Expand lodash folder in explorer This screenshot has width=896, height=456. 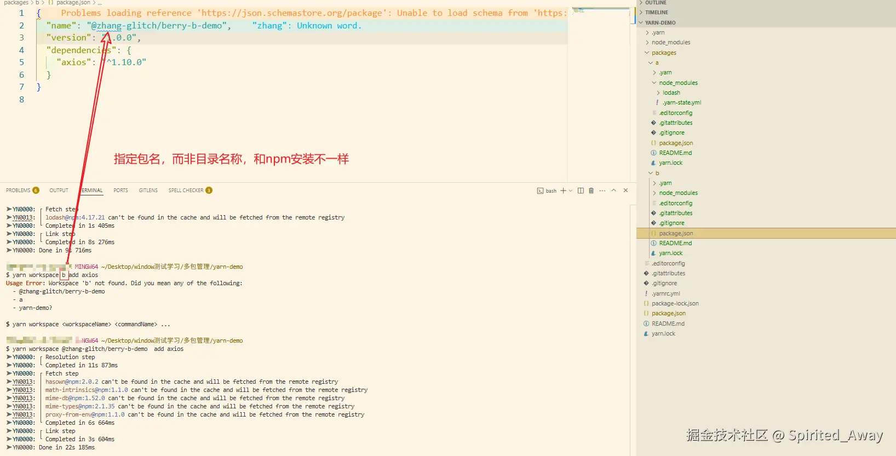671,93
